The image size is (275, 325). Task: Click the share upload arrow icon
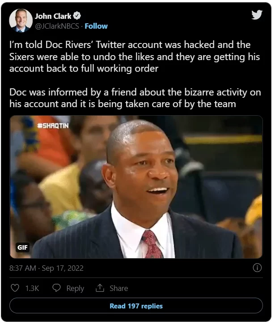(100, 288)
